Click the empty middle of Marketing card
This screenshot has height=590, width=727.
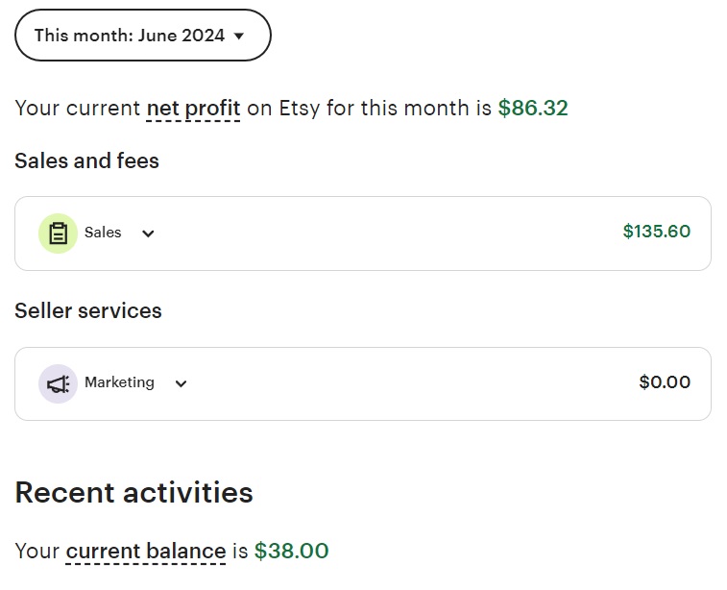(403, 383)
